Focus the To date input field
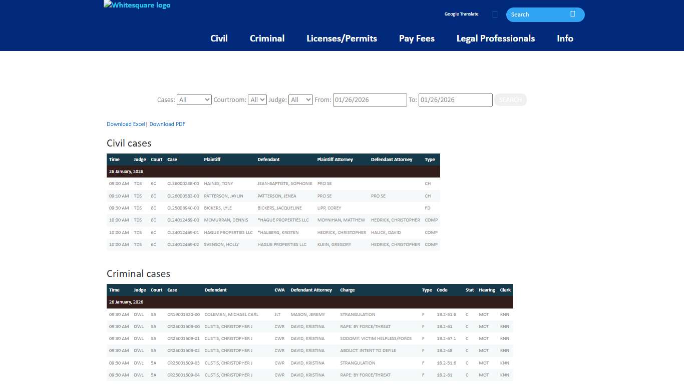Viewport: 684px width, 384px height. coord(455,100)
